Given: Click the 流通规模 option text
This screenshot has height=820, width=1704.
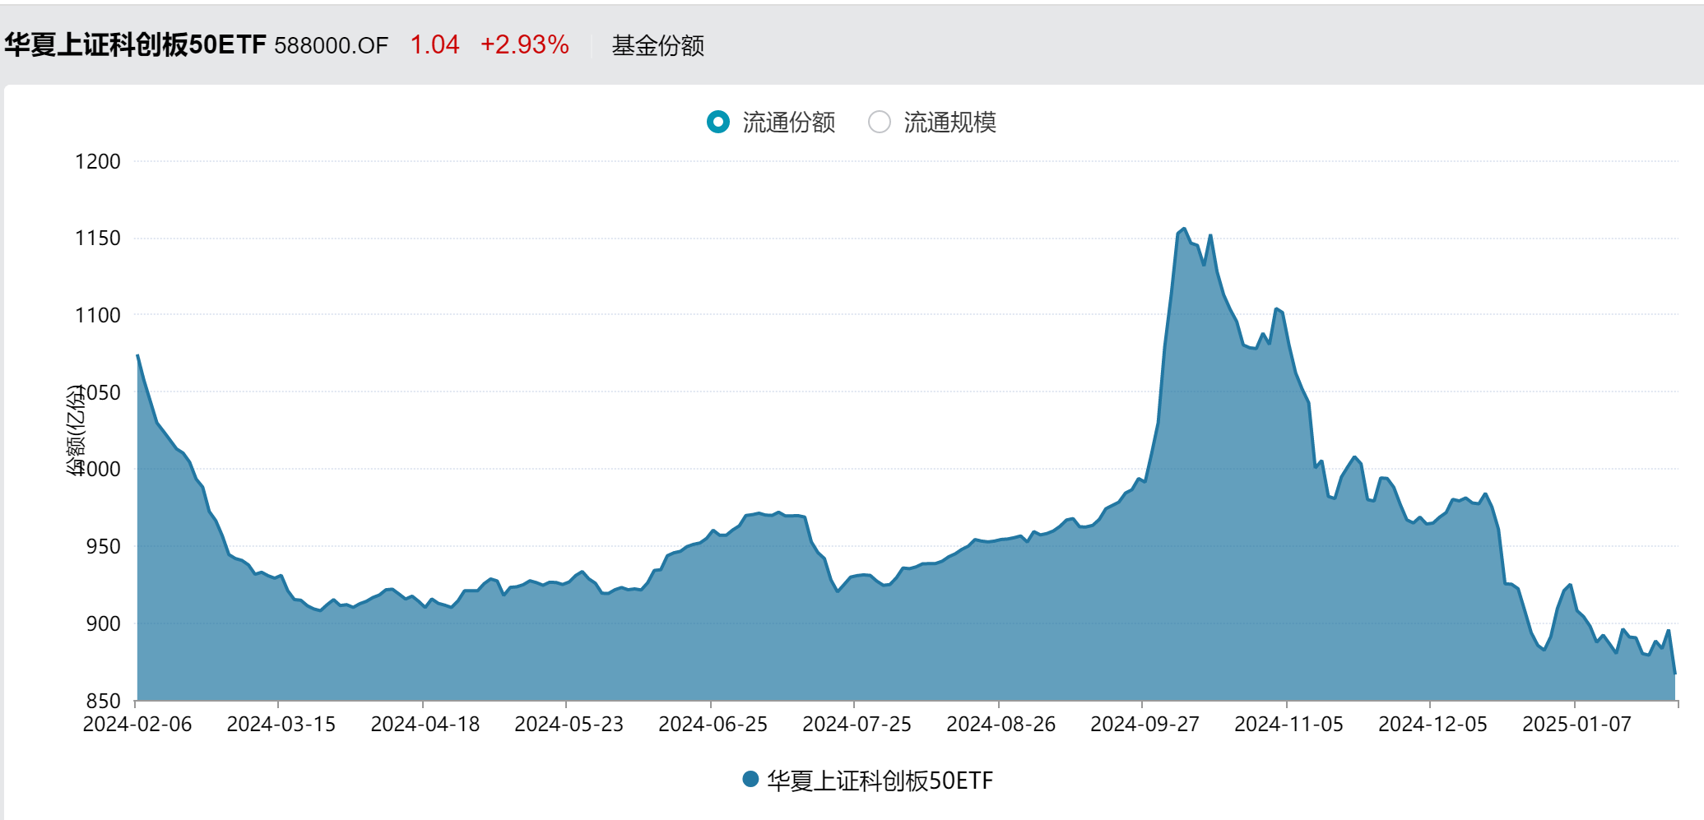Looking at the screenshot, I should [950, 123].
